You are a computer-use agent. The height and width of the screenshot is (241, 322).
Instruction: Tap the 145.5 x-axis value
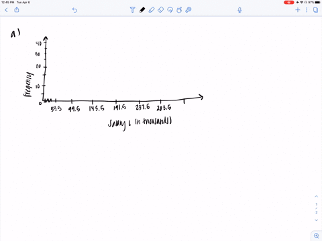pos(97,108)
